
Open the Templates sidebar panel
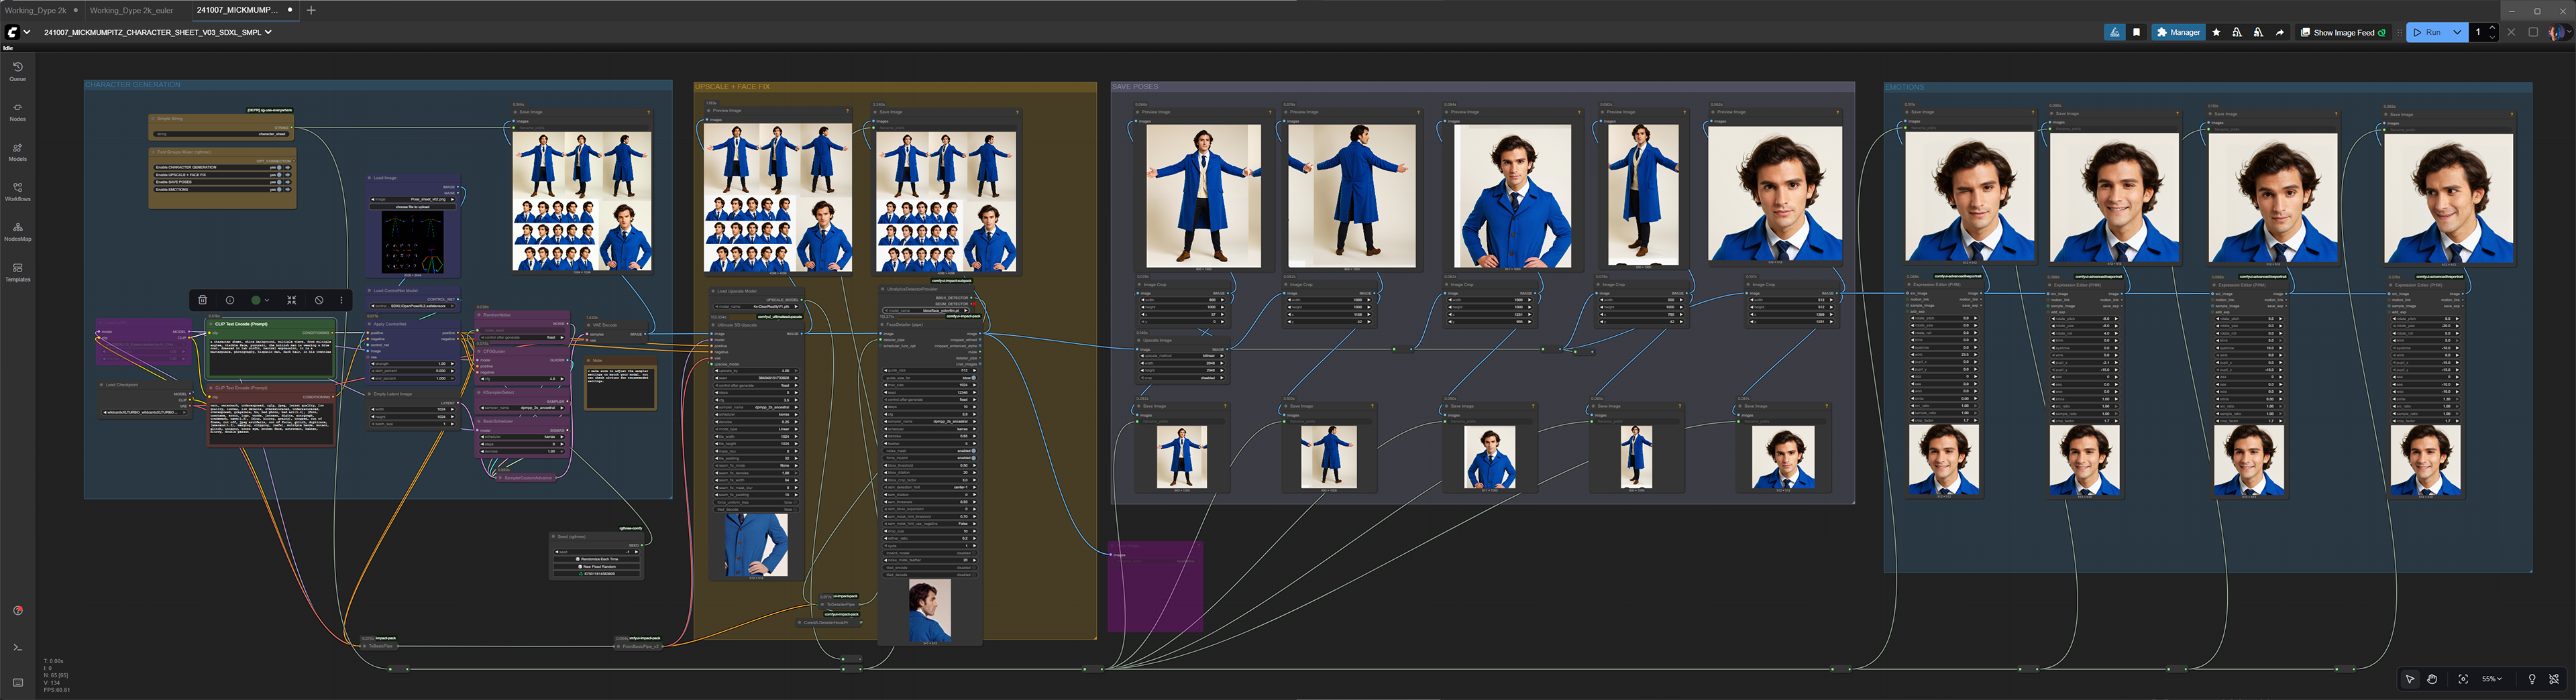coord(17,271)
